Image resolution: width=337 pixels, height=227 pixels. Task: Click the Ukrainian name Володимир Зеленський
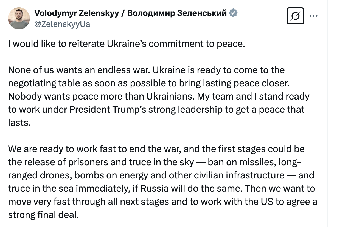[177, 13]
